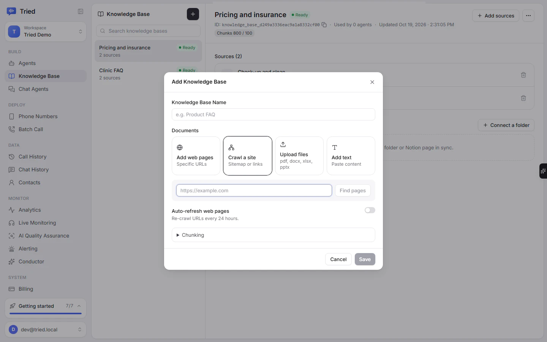Choose the Add web pages option
The height and width of the screenshot is (342, 547).
(196, 156)
